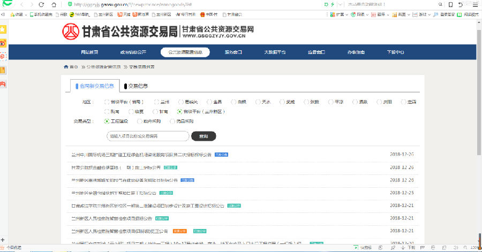
Task: Click the 查询 search button
Action: [204, 136]
